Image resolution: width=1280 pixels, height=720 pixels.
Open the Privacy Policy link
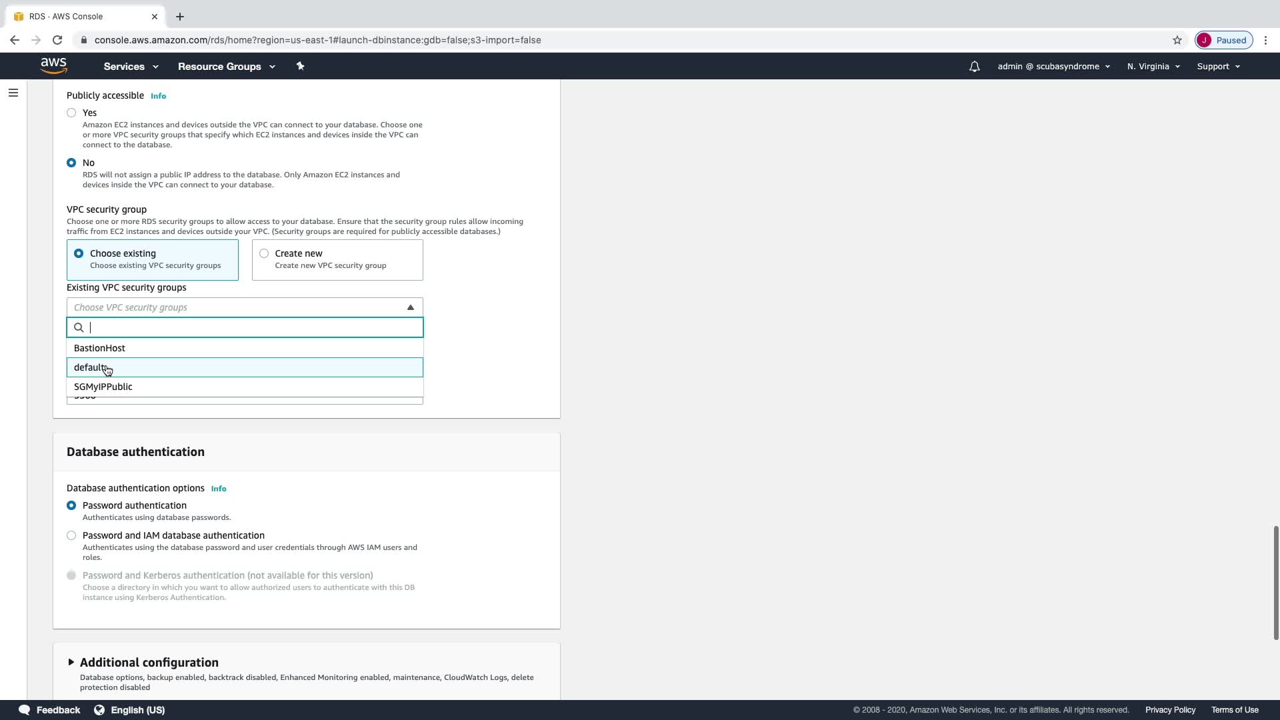pyautogui.click(x=1169, y=709)
